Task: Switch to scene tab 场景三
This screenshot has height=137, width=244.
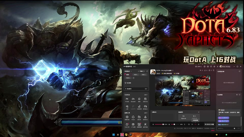Action: coord(144,75)
